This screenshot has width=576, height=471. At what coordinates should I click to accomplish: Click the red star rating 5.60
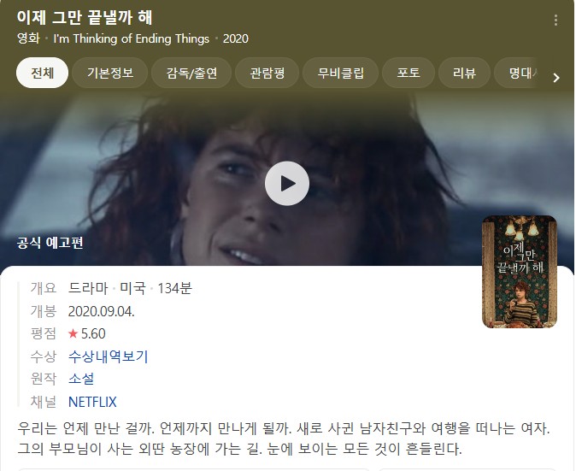point(87,333)
